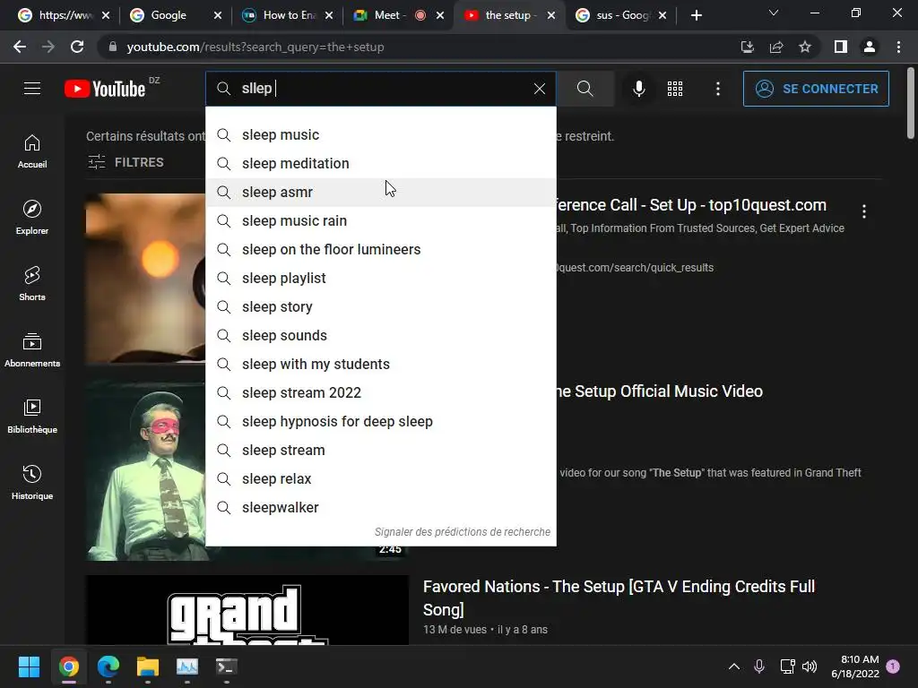Open Bibliothèque in the sidebar

32,416
